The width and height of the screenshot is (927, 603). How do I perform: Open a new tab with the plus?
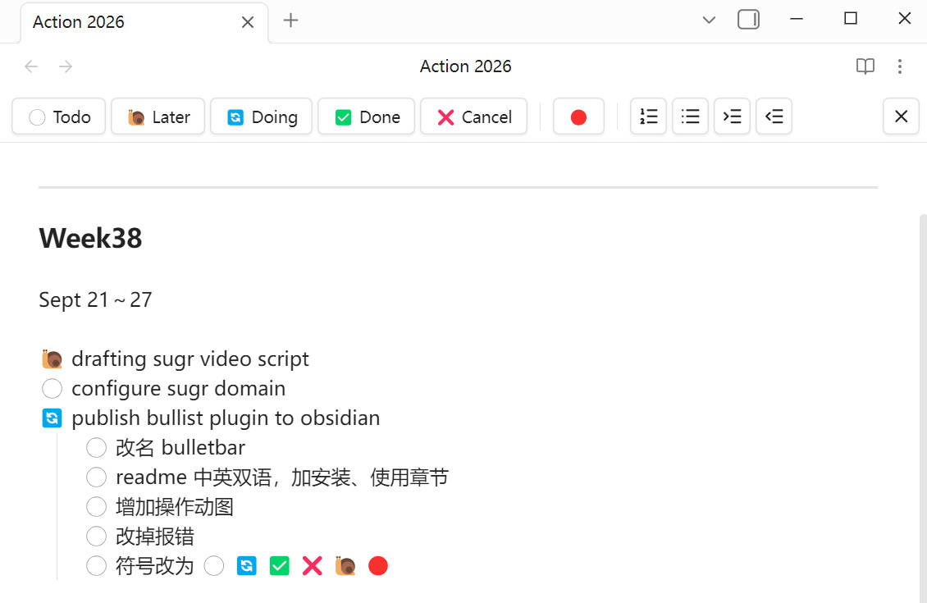[290, 21]
